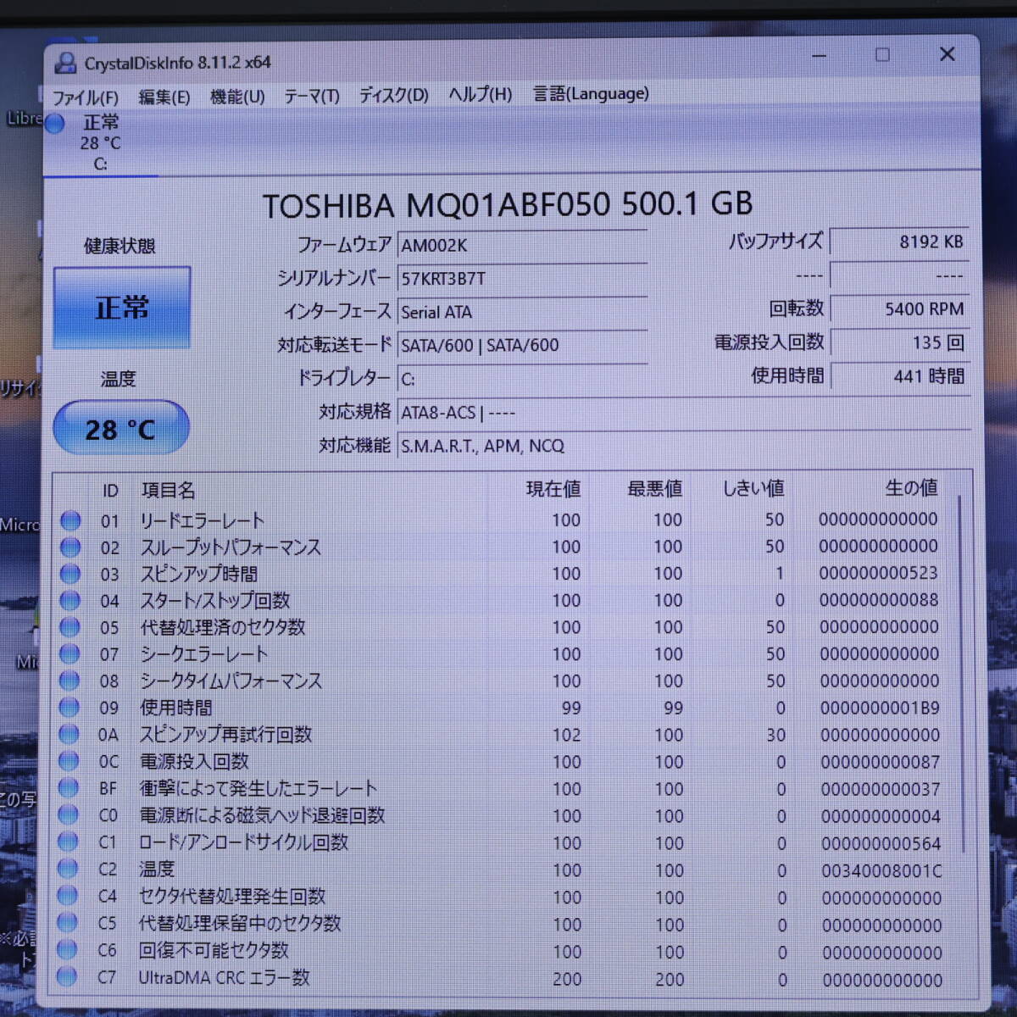Click the 対応規格 field ATA8-ACS
Image resolution: width=1017 pixels, height=1017 pixels.
point(684,413)
